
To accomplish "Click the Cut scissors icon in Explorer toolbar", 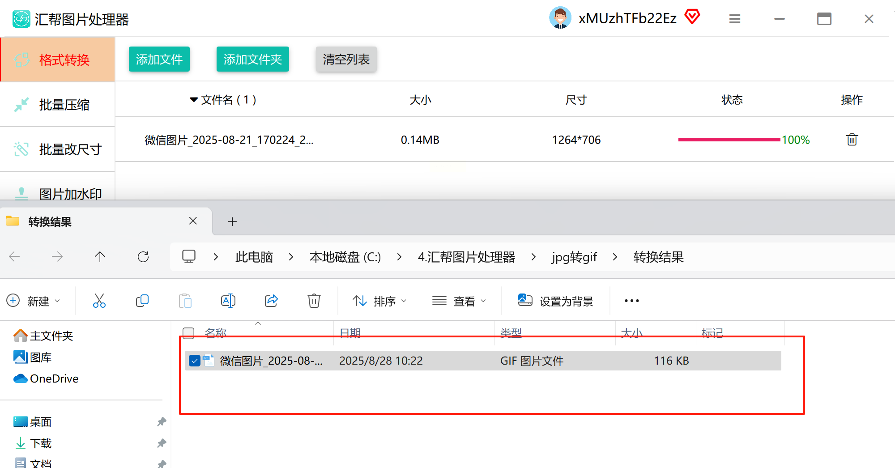I will pyautogui.click(x=99, y=301).
